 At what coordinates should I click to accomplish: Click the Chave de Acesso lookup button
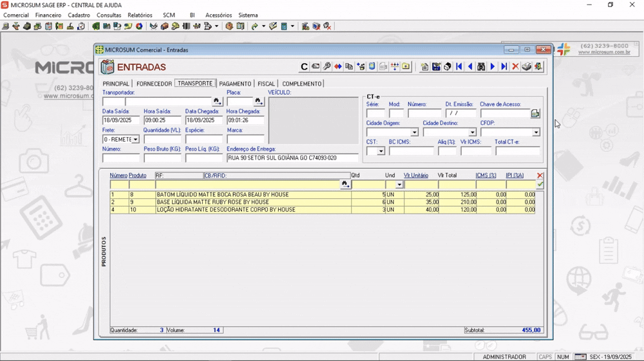click(x=535, y=113)
